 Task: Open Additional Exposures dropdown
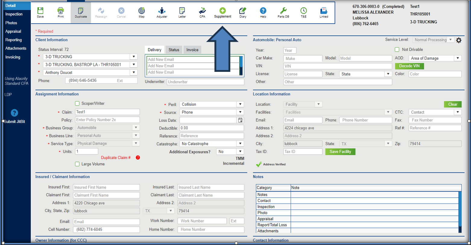240,152
